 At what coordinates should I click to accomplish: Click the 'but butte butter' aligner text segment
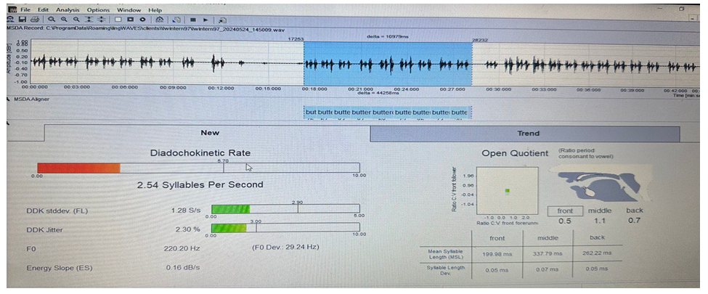click(x=386, y=113)
